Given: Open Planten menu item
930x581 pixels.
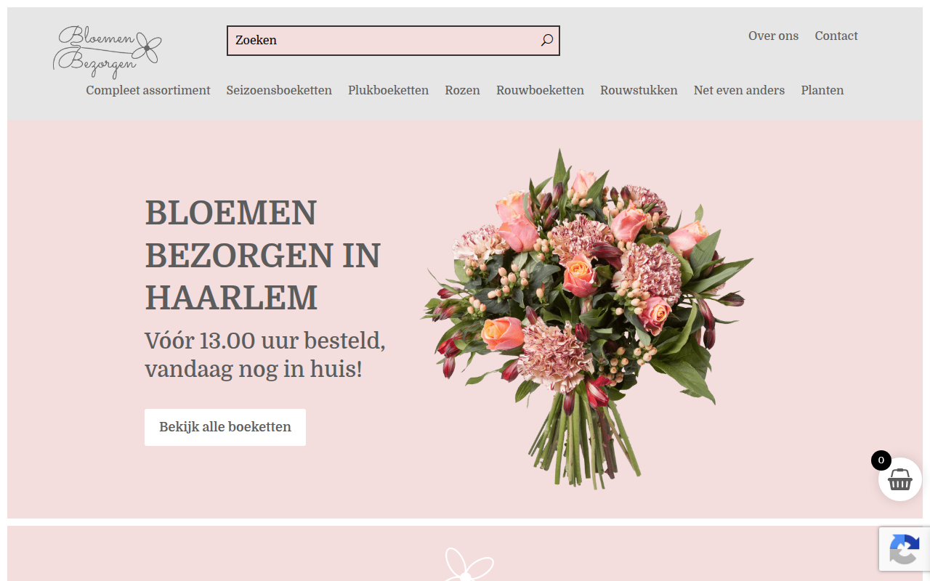Looking at the screenshot, I should tap(822, 91).
